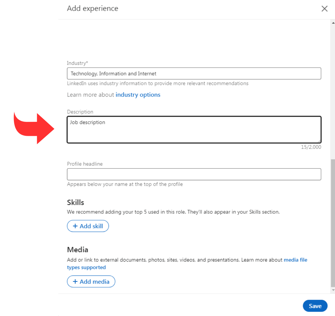The height and width of the screenshot is (316, 335).
Task: Click the Description box resize handle
Action: (319, 141)
